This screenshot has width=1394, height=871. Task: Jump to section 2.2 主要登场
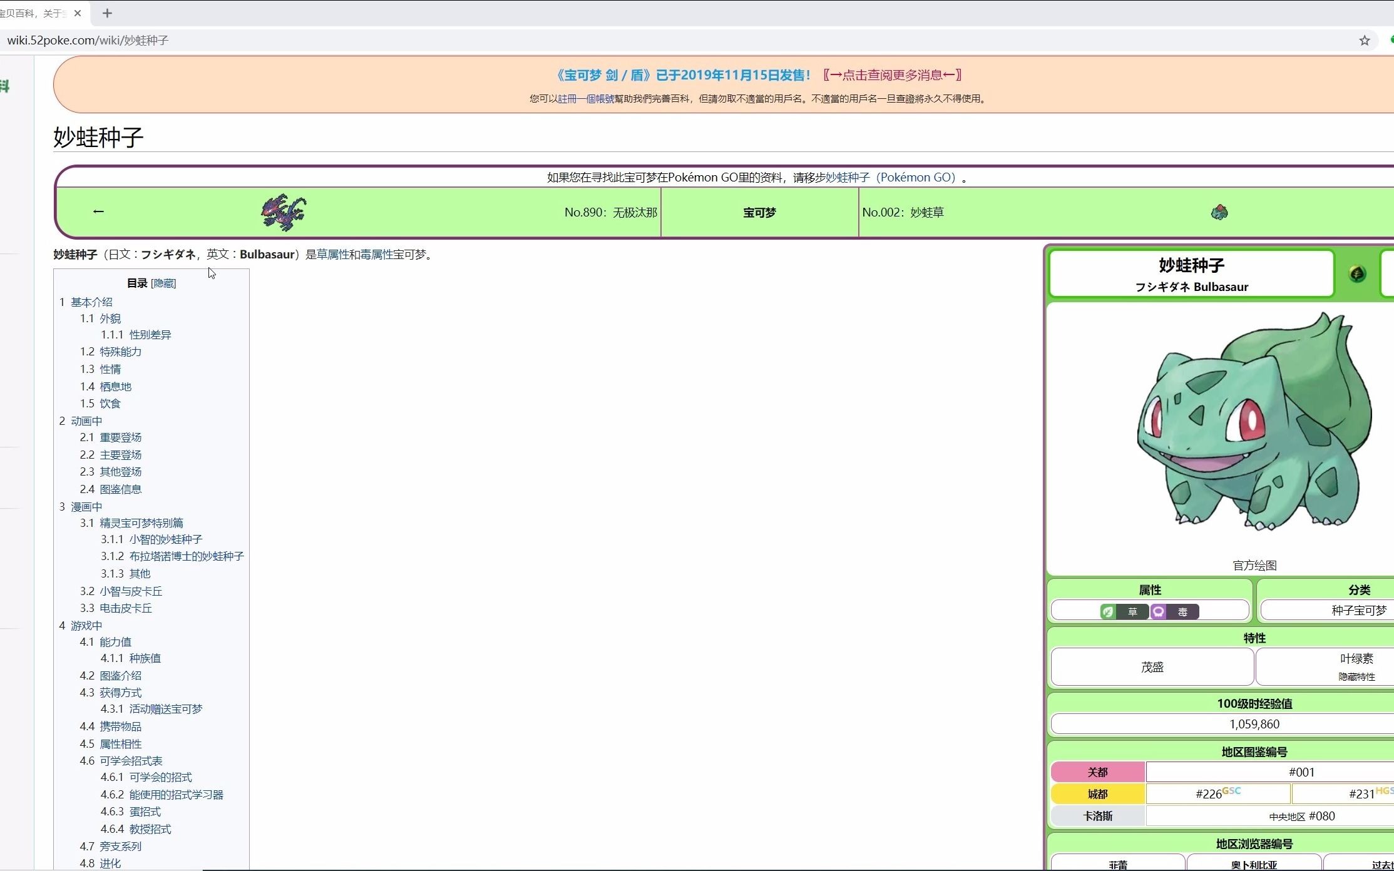click(x=121, y=455)
